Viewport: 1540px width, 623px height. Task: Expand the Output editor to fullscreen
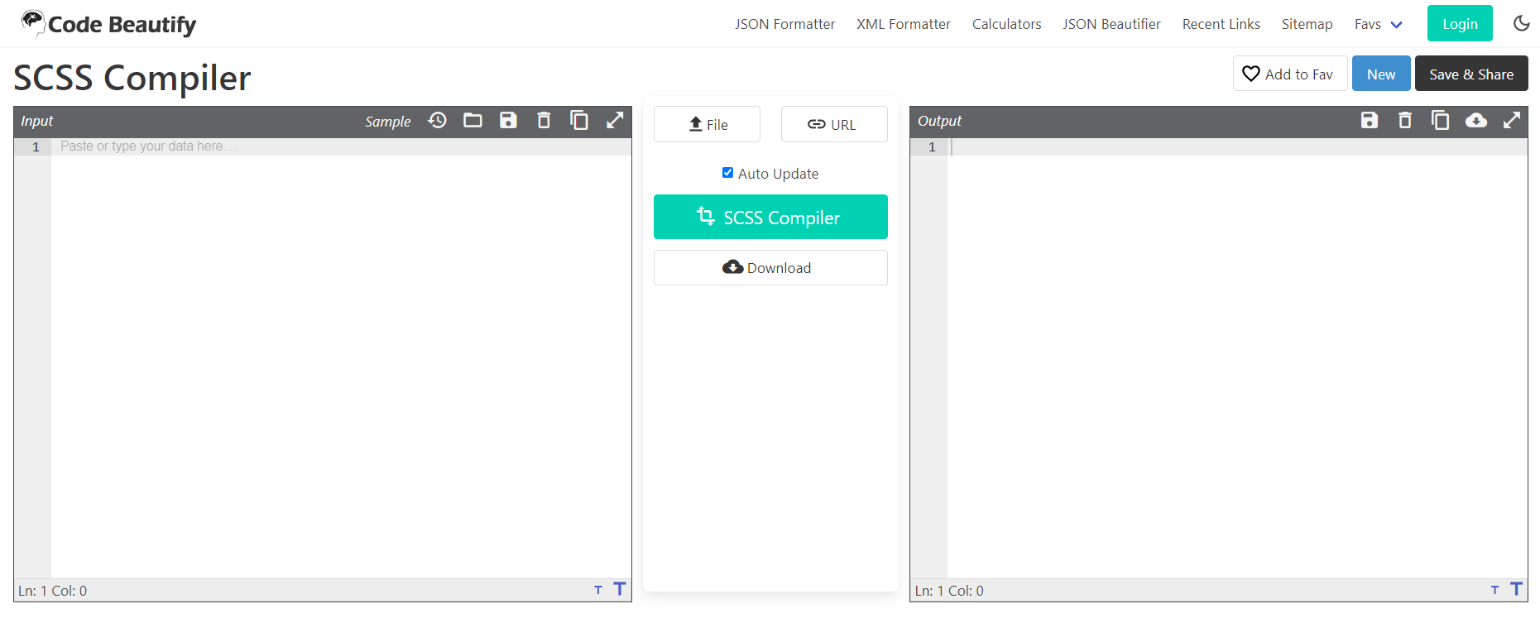pyautogui.click(x=1512, y=121)
